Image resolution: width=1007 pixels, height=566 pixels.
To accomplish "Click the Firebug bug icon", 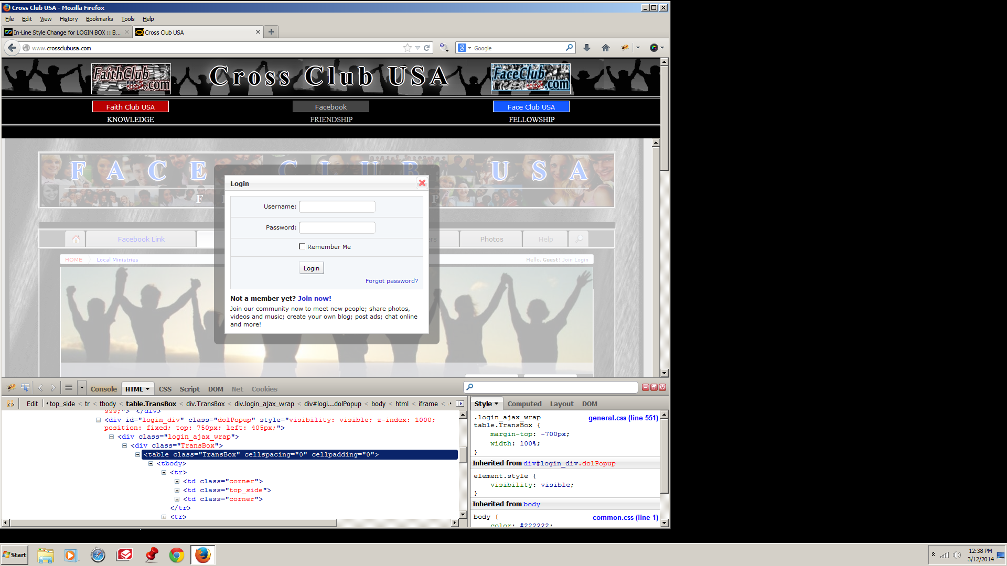I will (10, 388).
